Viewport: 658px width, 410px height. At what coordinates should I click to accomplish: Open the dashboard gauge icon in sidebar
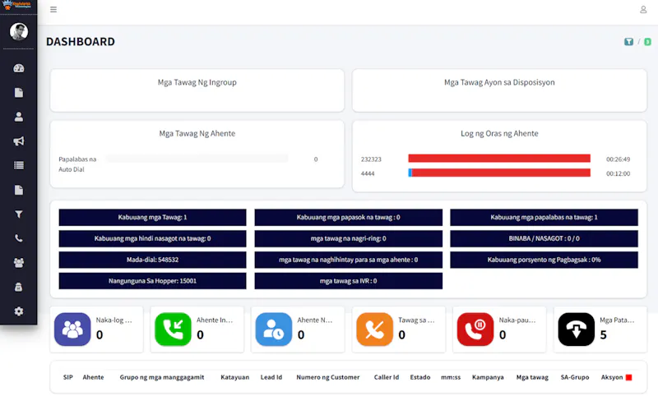coord(18,68)
